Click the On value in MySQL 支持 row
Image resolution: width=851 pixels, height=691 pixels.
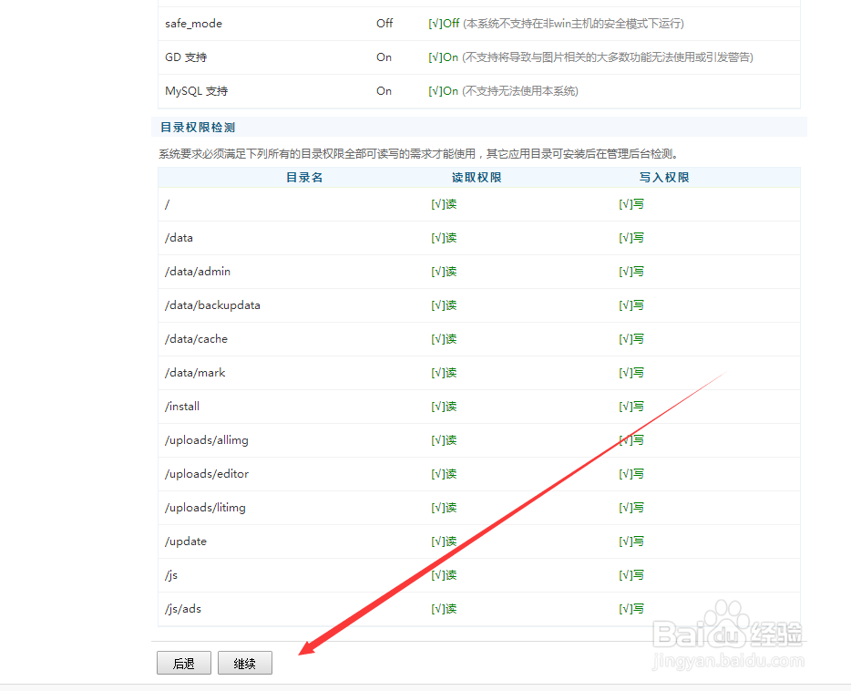point(384,90)
